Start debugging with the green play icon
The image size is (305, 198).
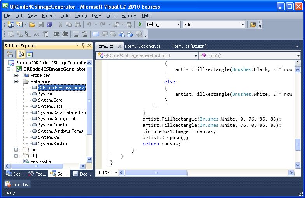click(x=140, y=24)
